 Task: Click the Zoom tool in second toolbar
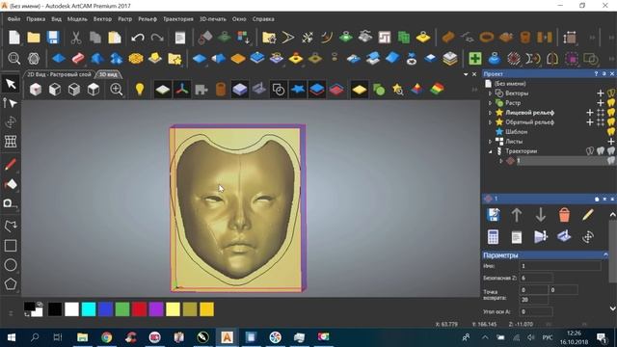(14, 59)
